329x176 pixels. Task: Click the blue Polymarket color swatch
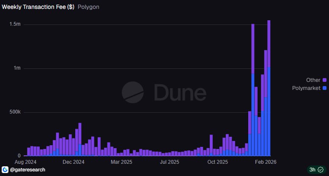tap(324, 88)
